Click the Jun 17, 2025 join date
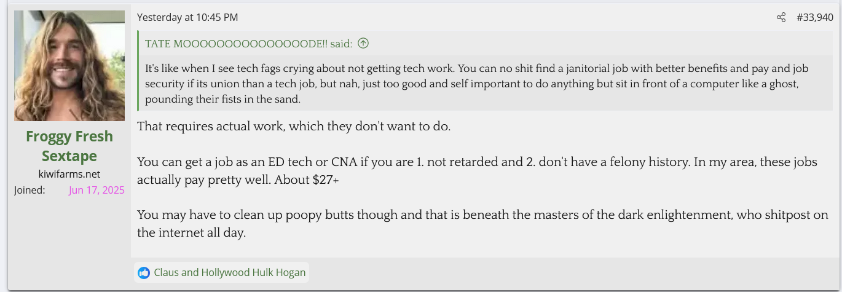 (96, 190)
